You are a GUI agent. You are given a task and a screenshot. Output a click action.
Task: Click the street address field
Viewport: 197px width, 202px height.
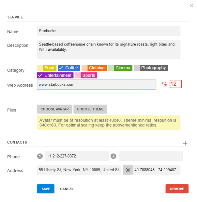79,170
